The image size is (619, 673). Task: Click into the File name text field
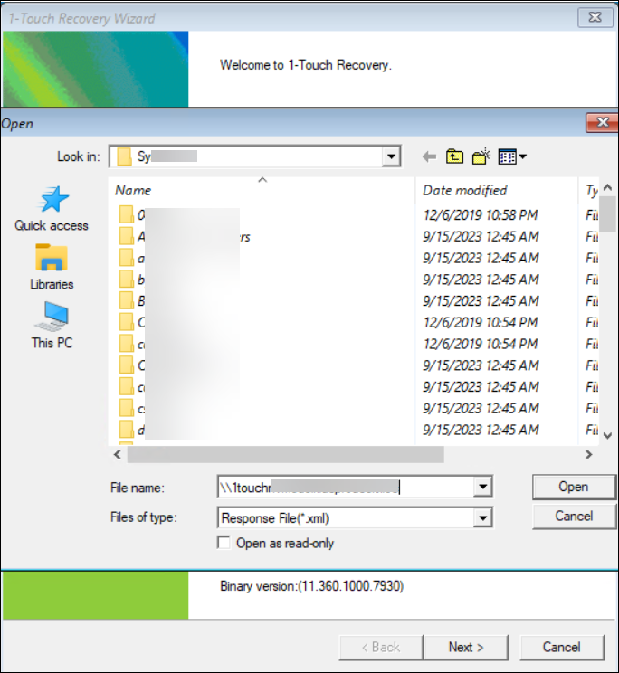(344, 488)
